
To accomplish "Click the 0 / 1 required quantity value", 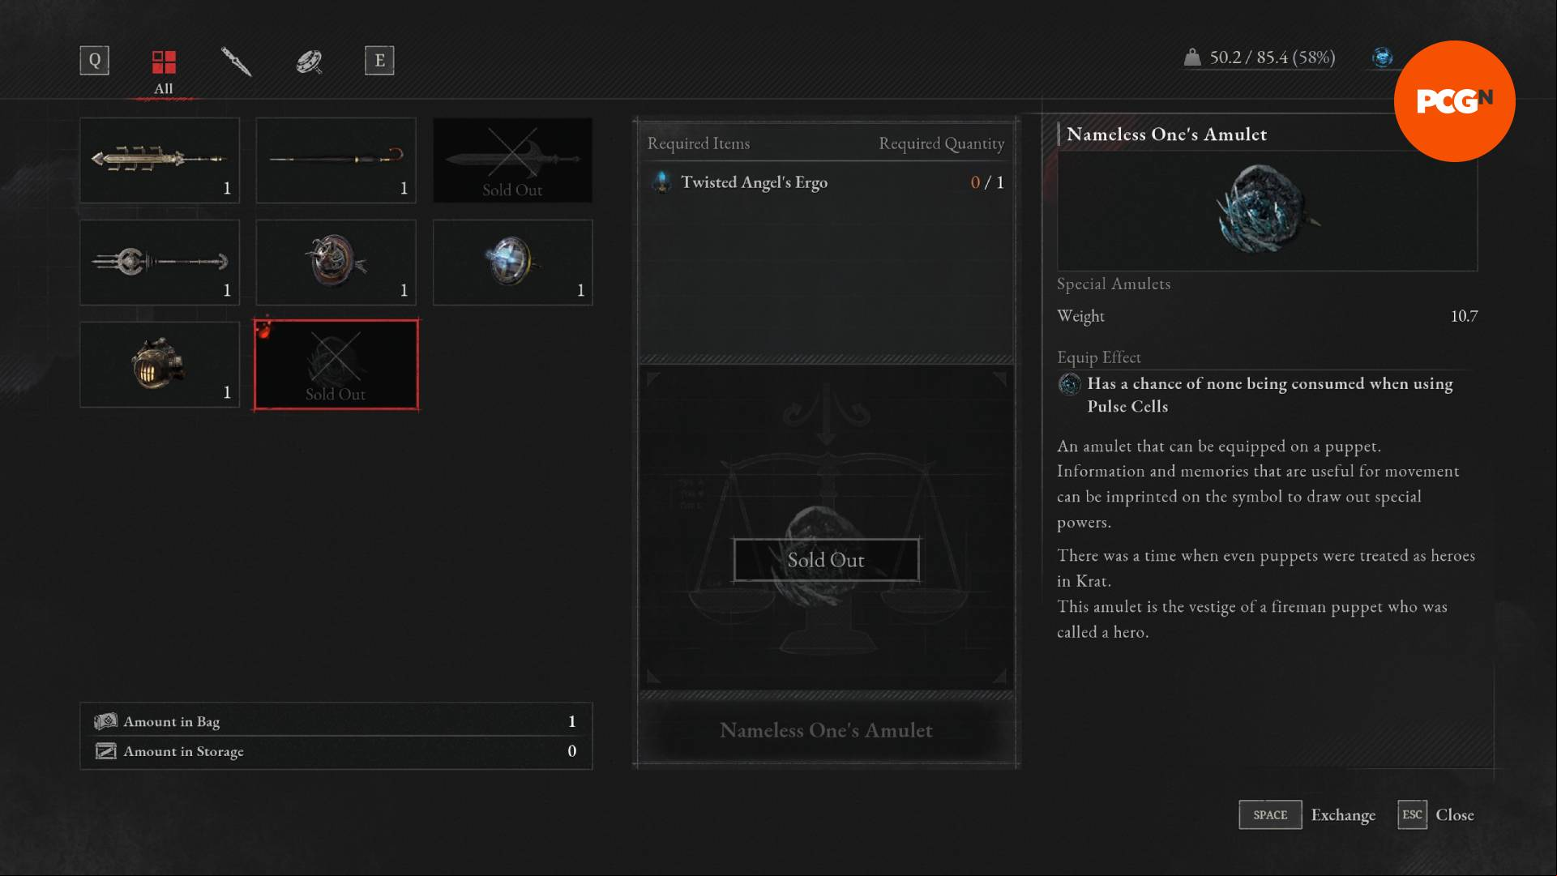I will click(x=987, y=182).
